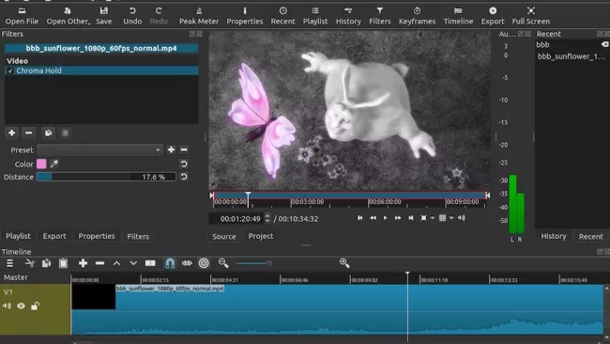Split clip at the playhead
Screen dimensions: 610x344
[150, 263]
